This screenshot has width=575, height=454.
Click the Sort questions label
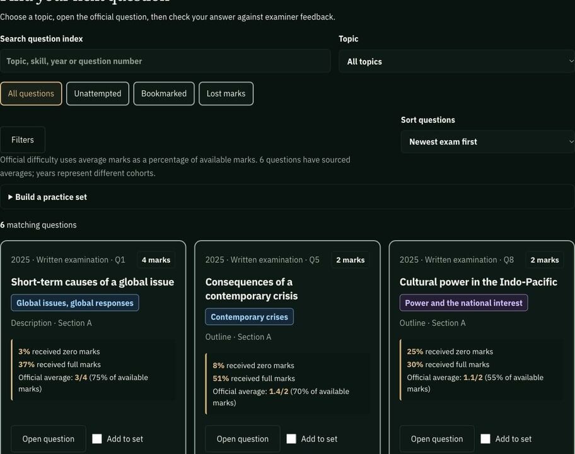428,120
